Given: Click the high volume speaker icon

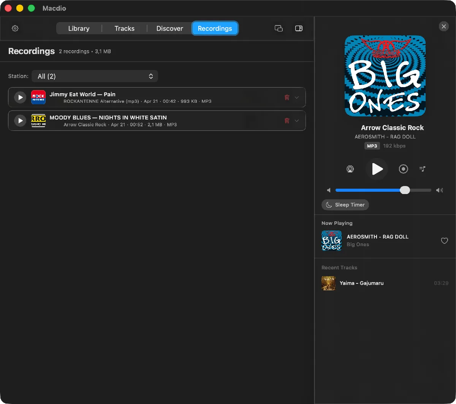Looking at the screenshot, I should (439, 190).
